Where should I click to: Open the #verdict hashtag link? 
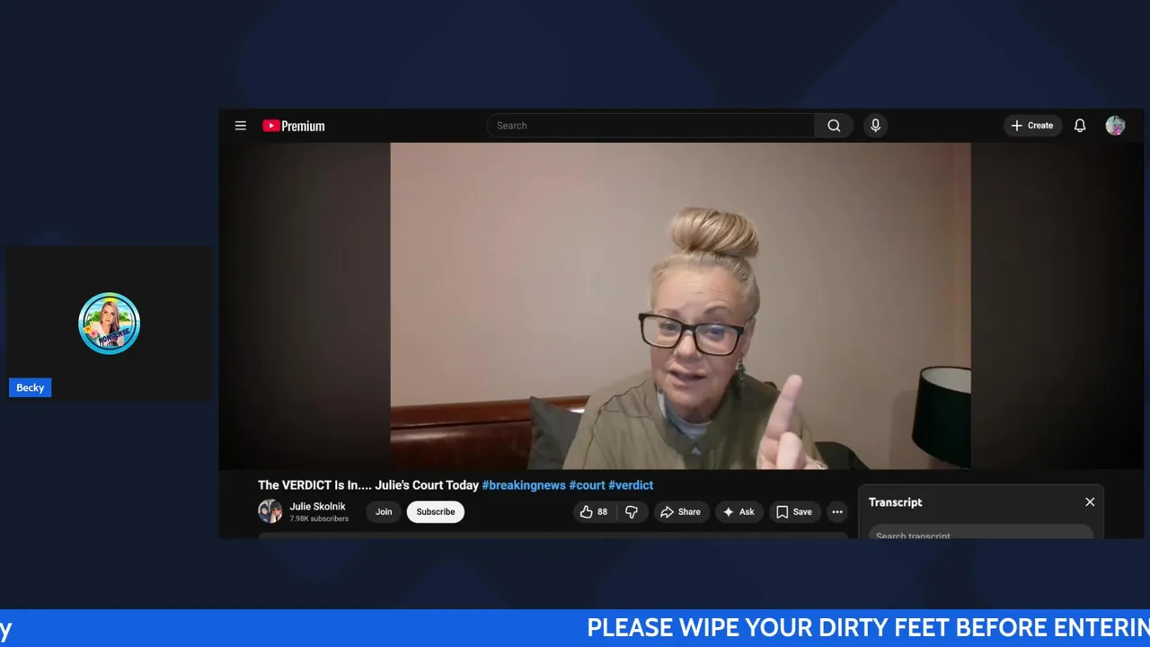[631, 485]
